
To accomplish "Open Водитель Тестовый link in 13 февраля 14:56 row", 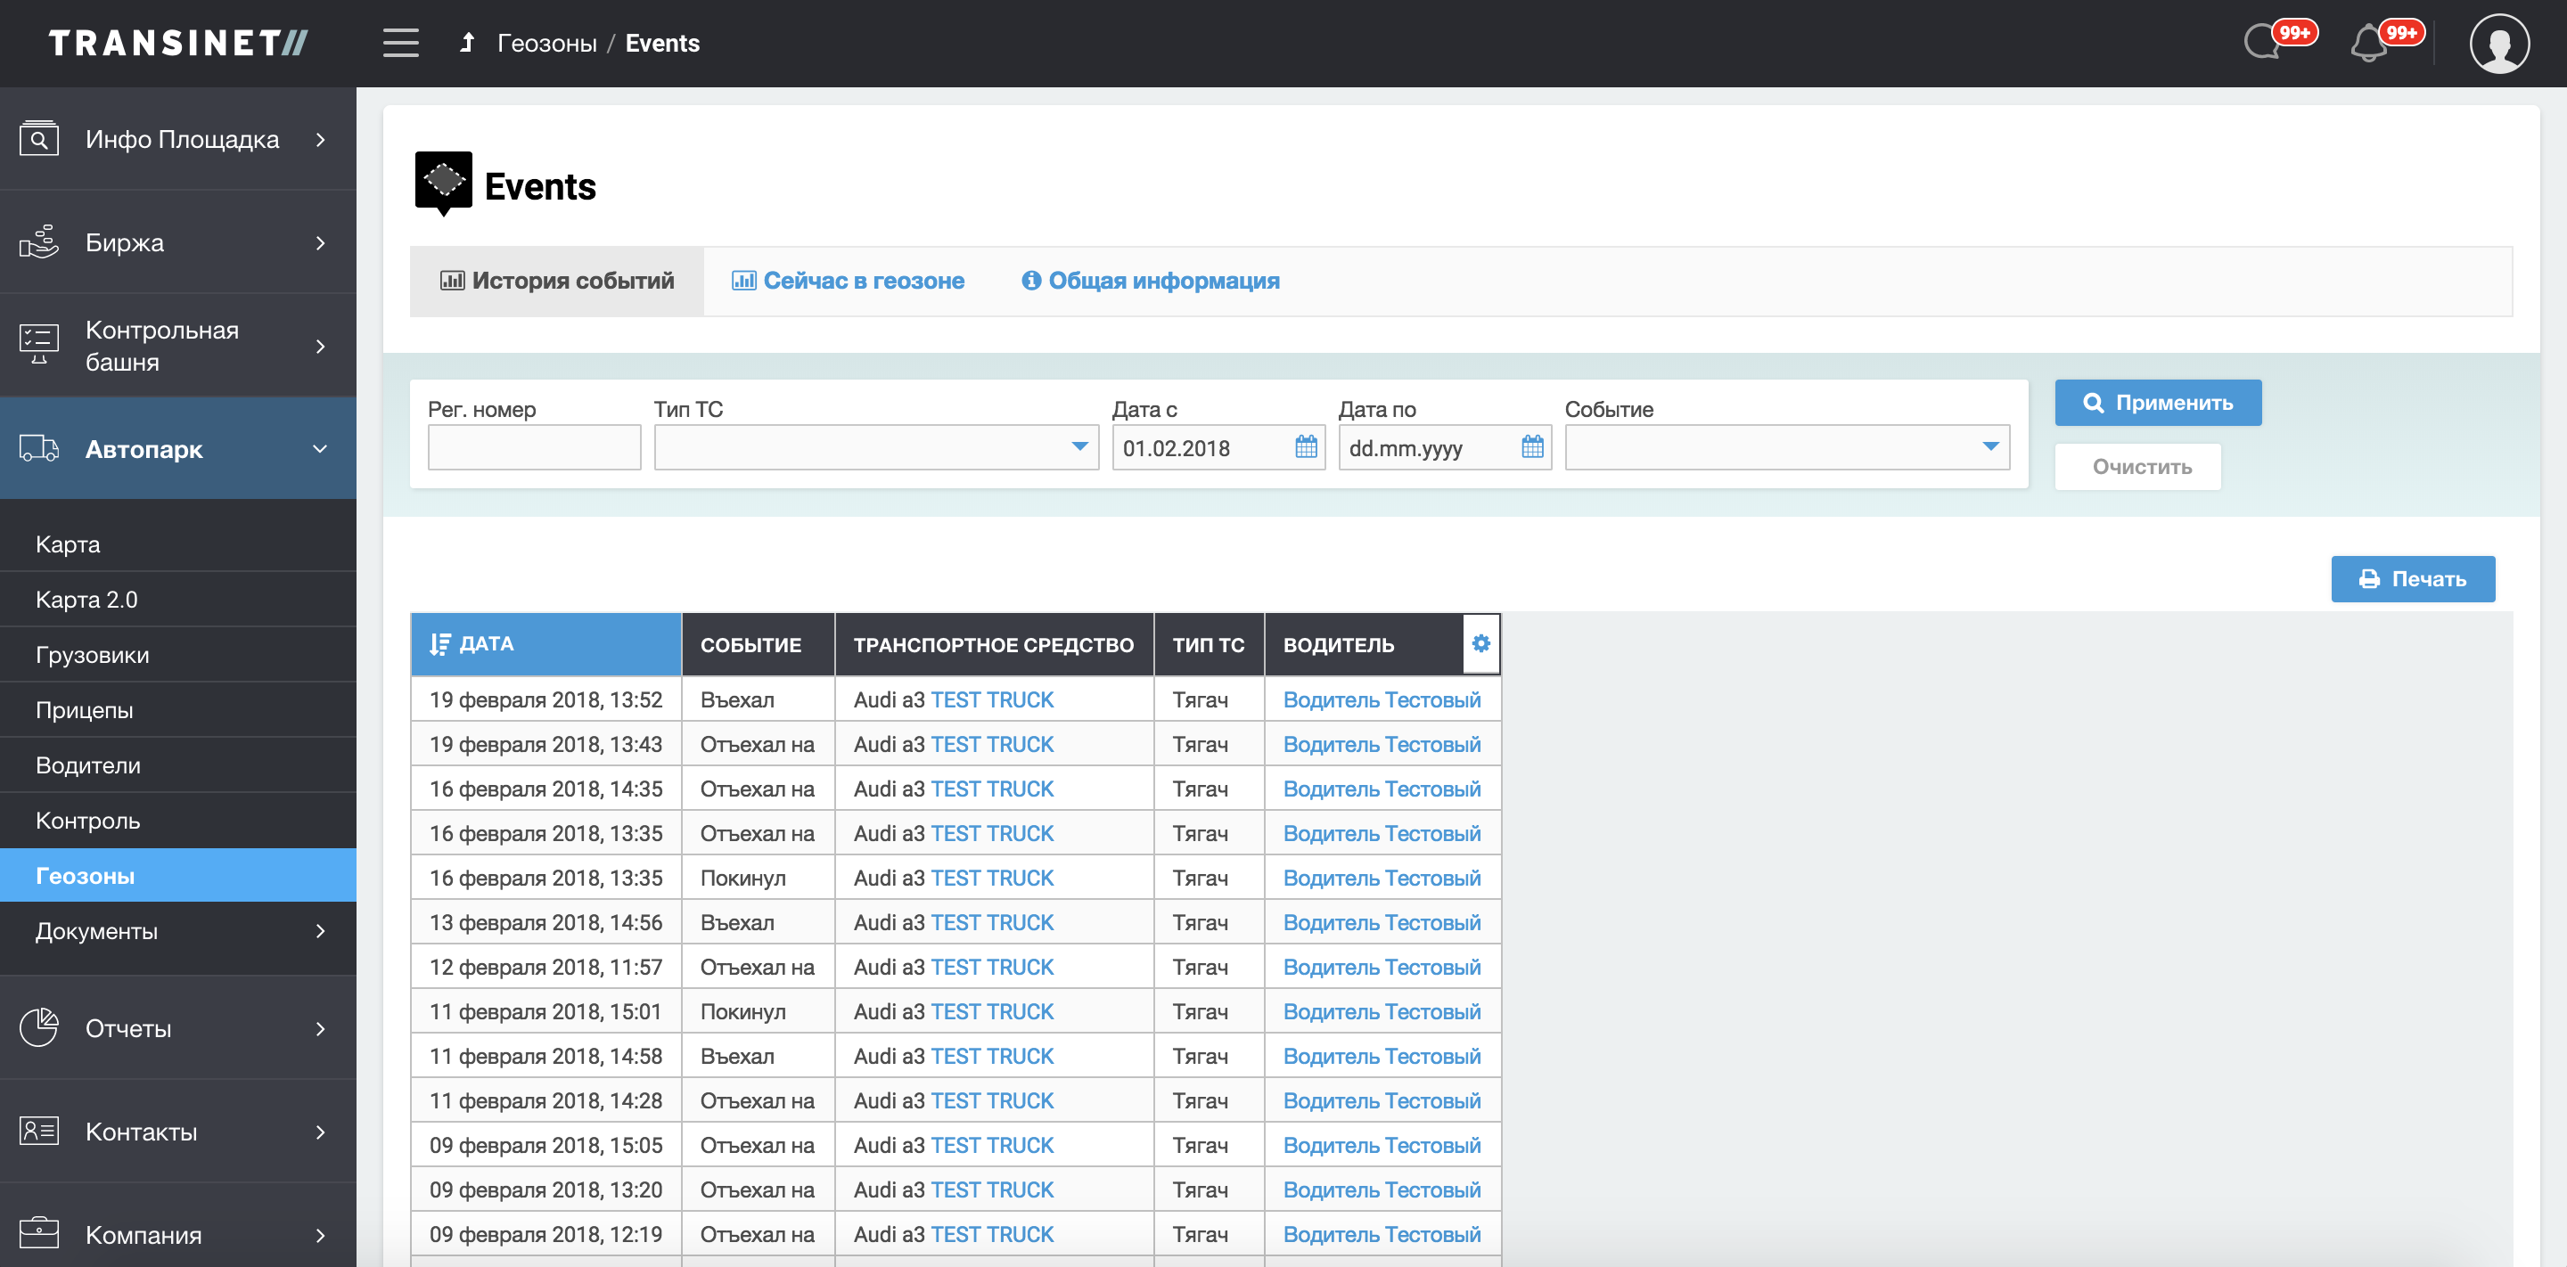I will tap(1382, 922).
